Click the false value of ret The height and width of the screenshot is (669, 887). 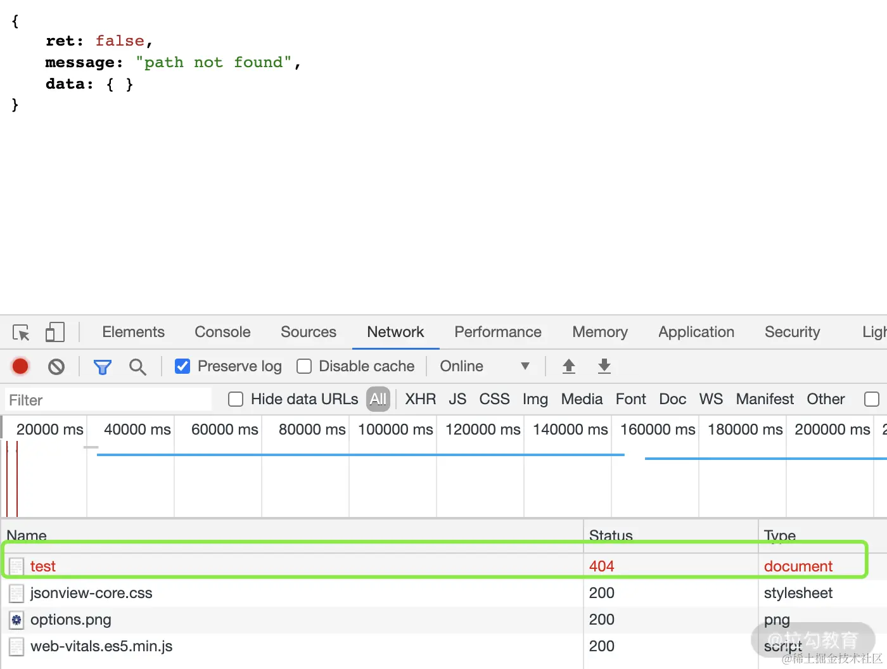point(120,41)
